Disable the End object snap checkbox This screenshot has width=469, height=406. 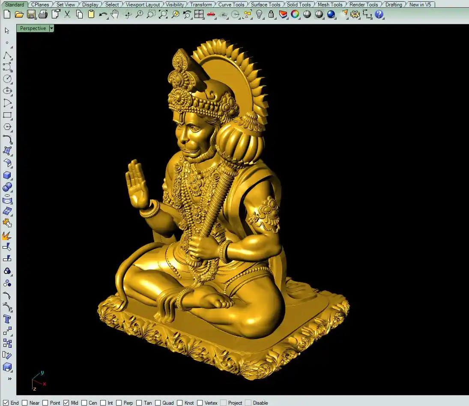(x=6, y=403)
